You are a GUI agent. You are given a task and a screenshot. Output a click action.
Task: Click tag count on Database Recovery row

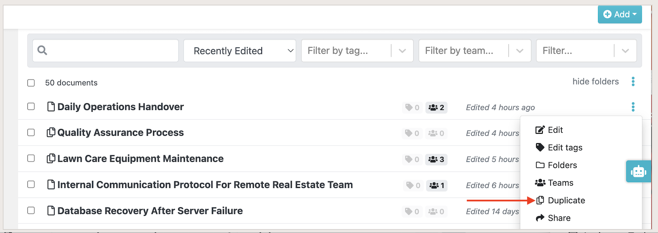click(412, 211)
